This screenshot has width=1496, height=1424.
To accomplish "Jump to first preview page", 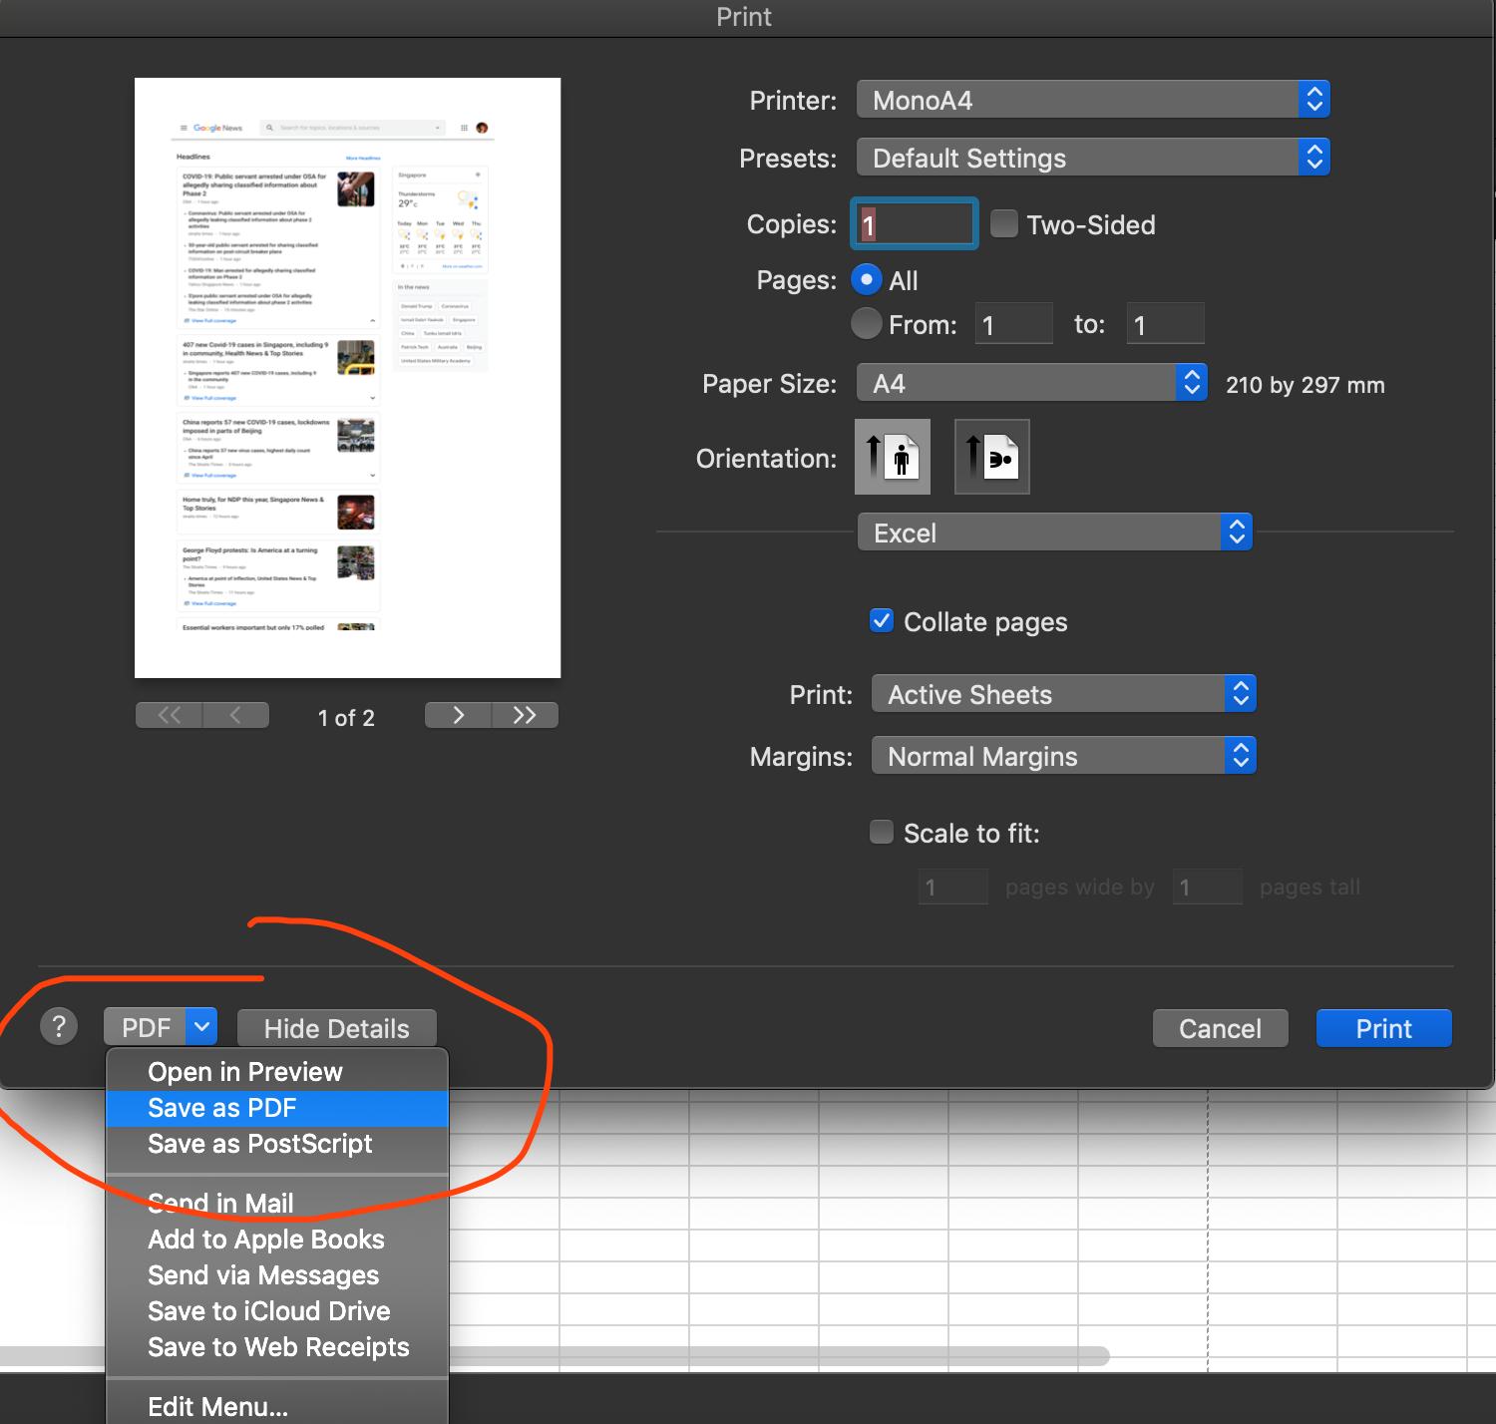I will pyautogui.click(x=170, y=715).
